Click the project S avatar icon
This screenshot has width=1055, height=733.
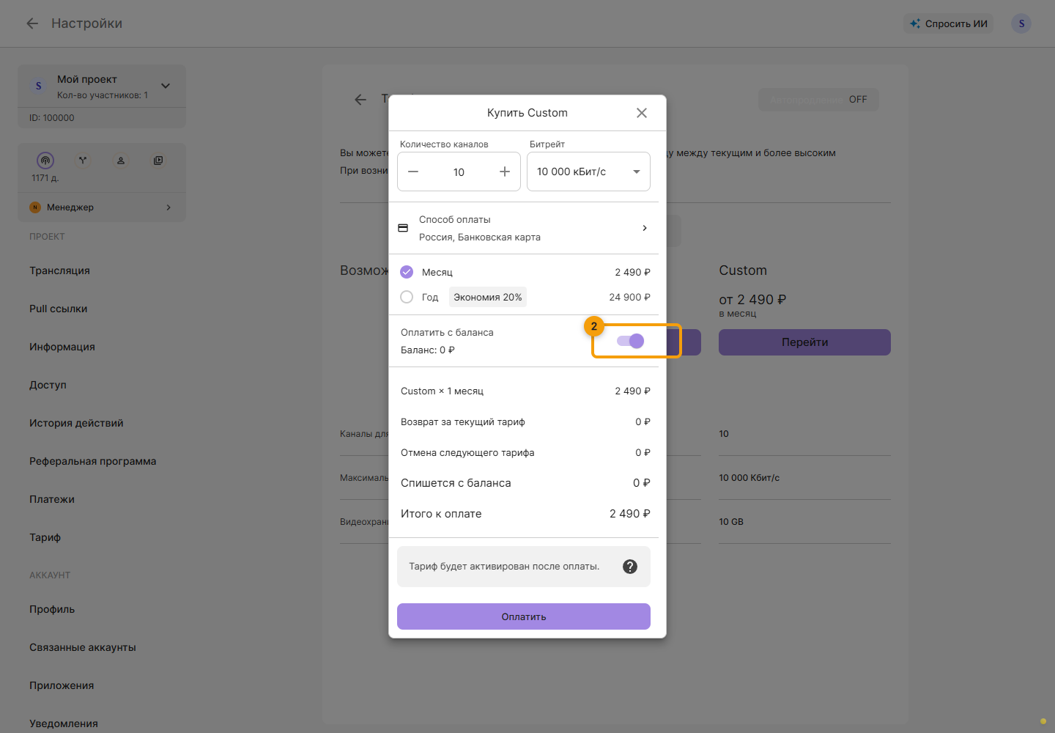click(39, 86)
